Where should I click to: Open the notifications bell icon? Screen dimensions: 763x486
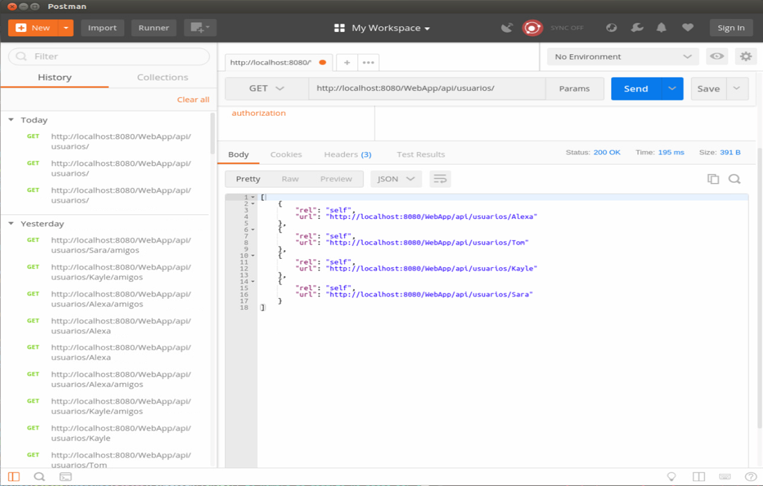[661, 28]
